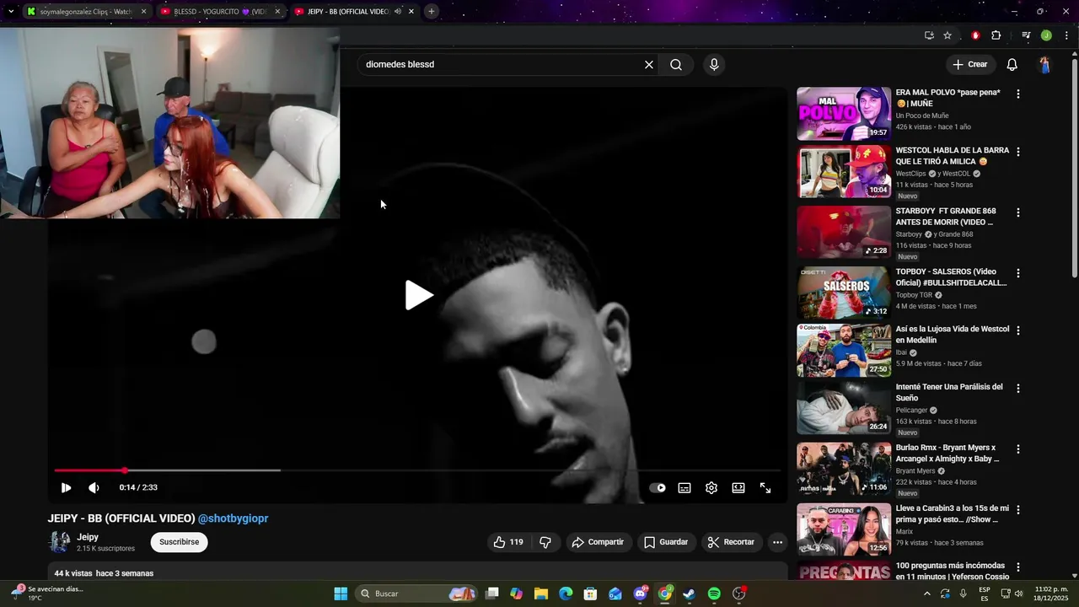Click the Crear button
1079x607 pixels.
coord(969,65)
